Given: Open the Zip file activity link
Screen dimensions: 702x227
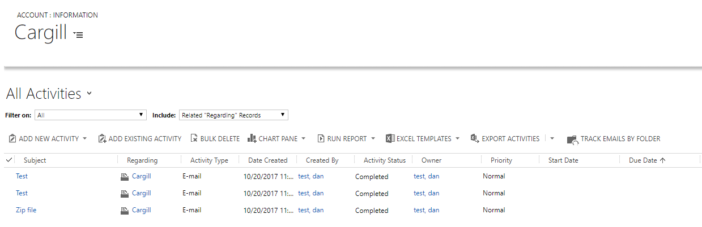Looking at the screenshot, I should click(x=26, y=210).
